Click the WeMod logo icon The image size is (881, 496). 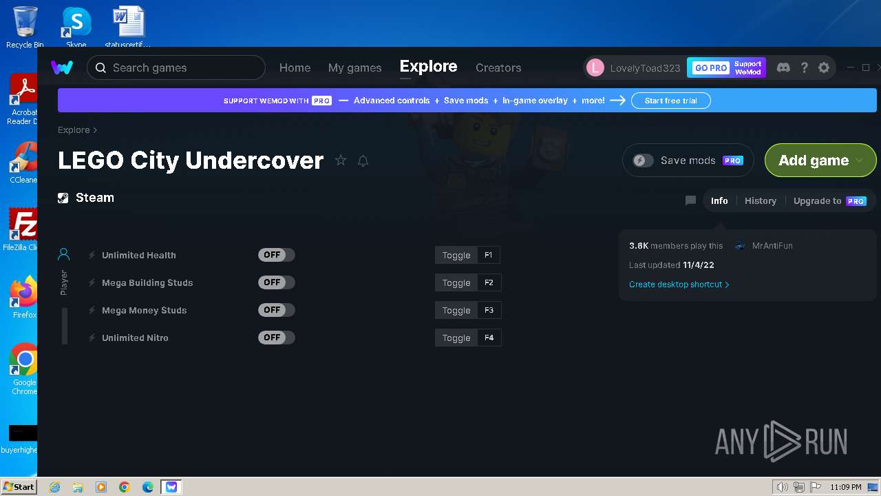point(62,68)
